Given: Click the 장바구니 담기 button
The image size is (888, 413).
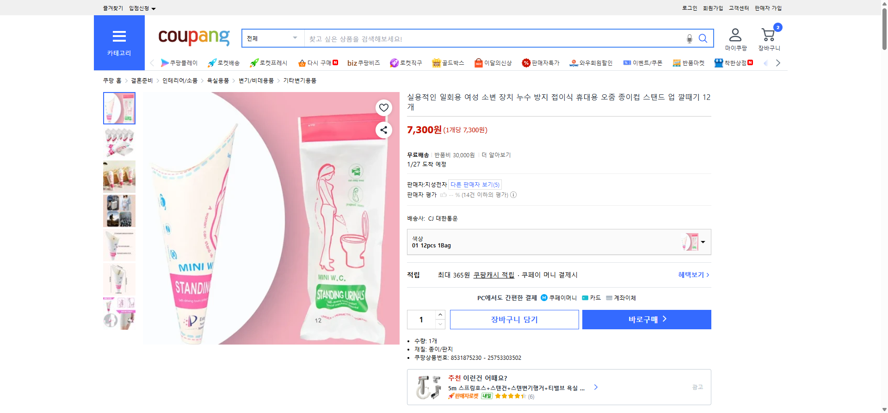Looking at the screenshot, I should point(514,319).
